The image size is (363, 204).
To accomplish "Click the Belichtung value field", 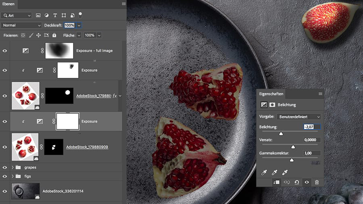I will click(x=312, y=127).
